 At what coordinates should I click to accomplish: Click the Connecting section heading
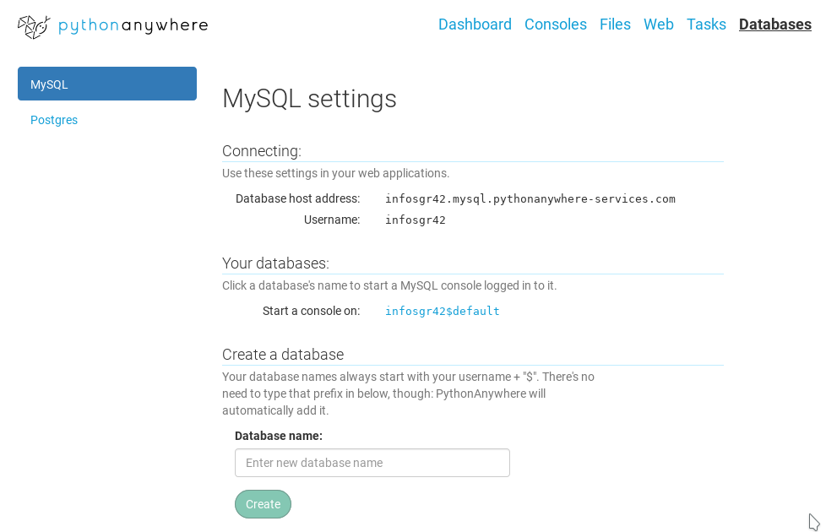pyautogui.click(x=262, y=151)
